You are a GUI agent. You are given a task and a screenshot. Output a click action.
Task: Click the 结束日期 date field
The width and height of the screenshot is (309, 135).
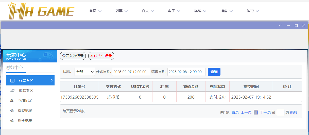186,72
